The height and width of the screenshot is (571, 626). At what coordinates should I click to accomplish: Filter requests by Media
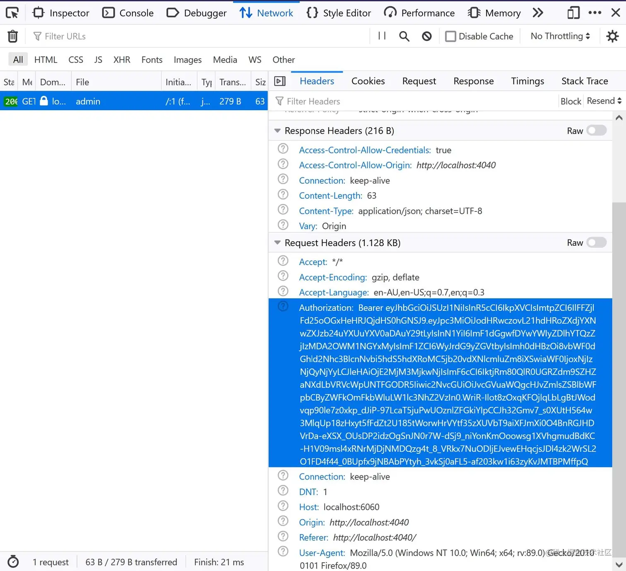225,60
